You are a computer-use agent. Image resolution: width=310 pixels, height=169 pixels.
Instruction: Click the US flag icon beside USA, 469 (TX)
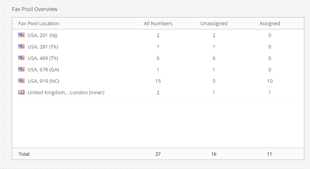[x=21, y=58]
